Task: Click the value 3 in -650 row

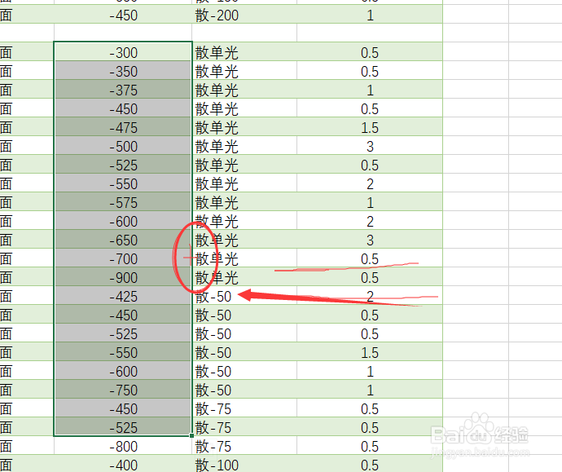Action: coord(370,240)
